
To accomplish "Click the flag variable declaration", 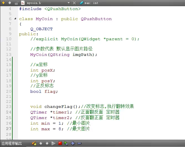I will [50, 91].
